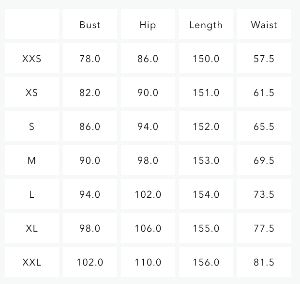Image resolution: width=300 pixels, height=284 pixels.
Task: Select the M hip value 98.0
Action: 148,160
